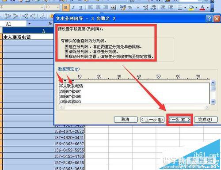Select cell 158-4675-2022
Screen dimensions: 221x170
point(44,131)
